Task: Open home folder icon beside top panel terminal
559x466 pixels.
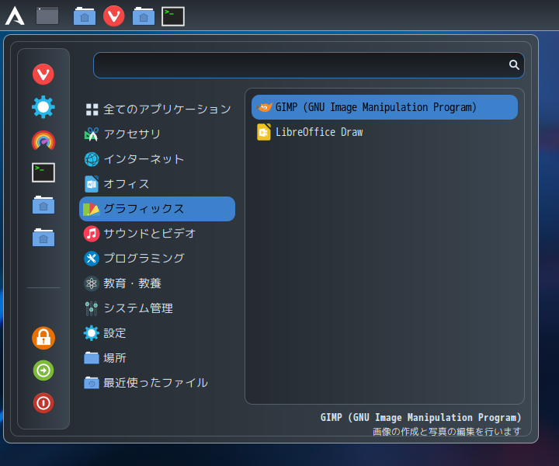Action: click(144, 16)
